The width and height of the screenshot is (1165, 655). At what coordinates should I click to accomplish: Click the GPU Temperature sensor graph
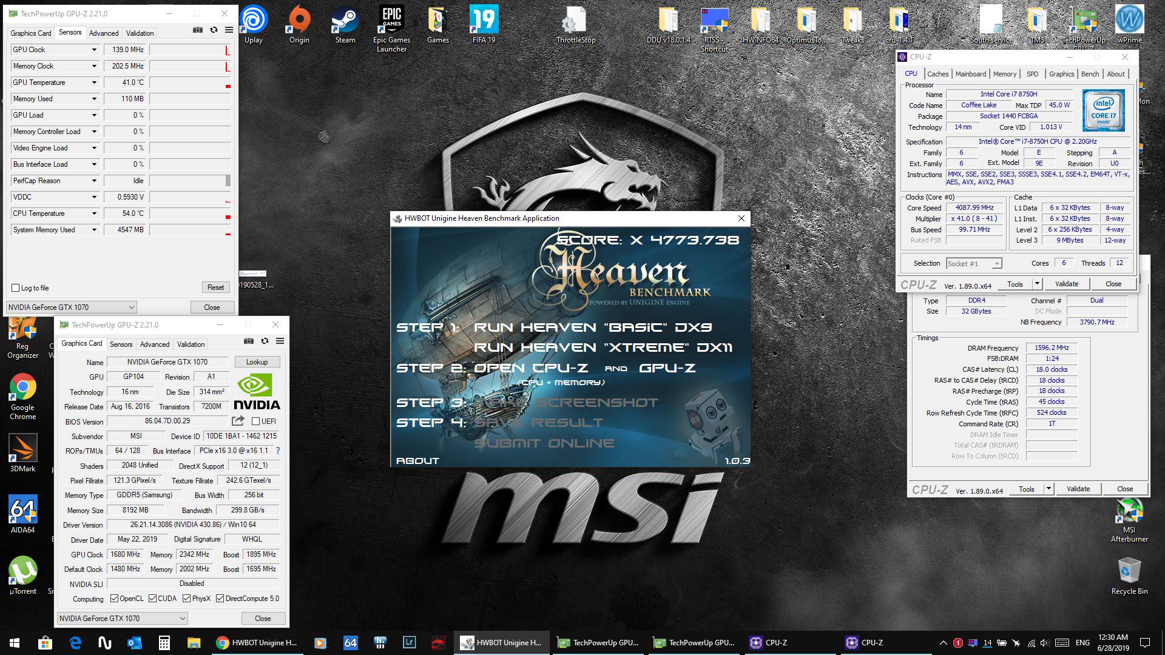click(190, 82)
